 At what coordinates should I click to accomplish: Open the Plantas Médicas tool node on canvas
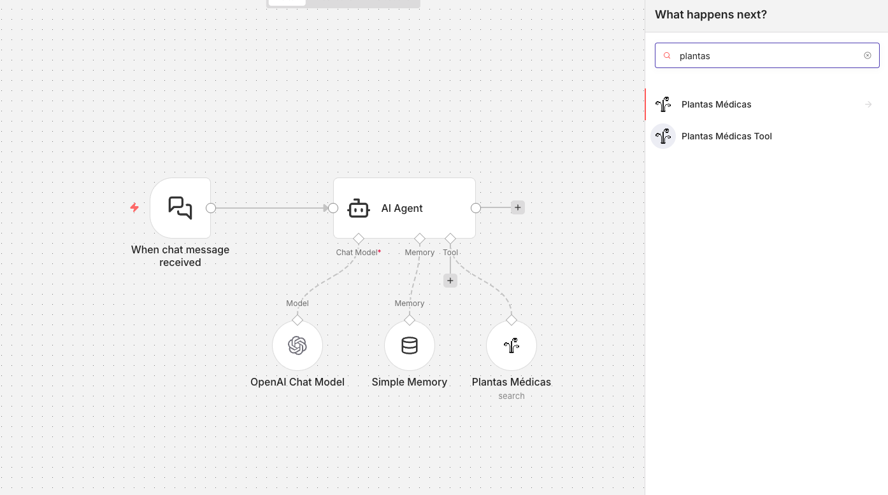click(512, 345)
